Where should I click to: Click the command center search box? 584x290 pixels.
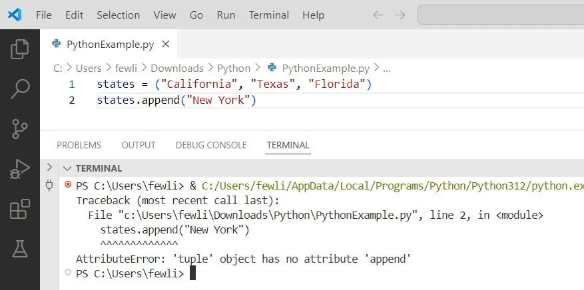coord(499,15)
